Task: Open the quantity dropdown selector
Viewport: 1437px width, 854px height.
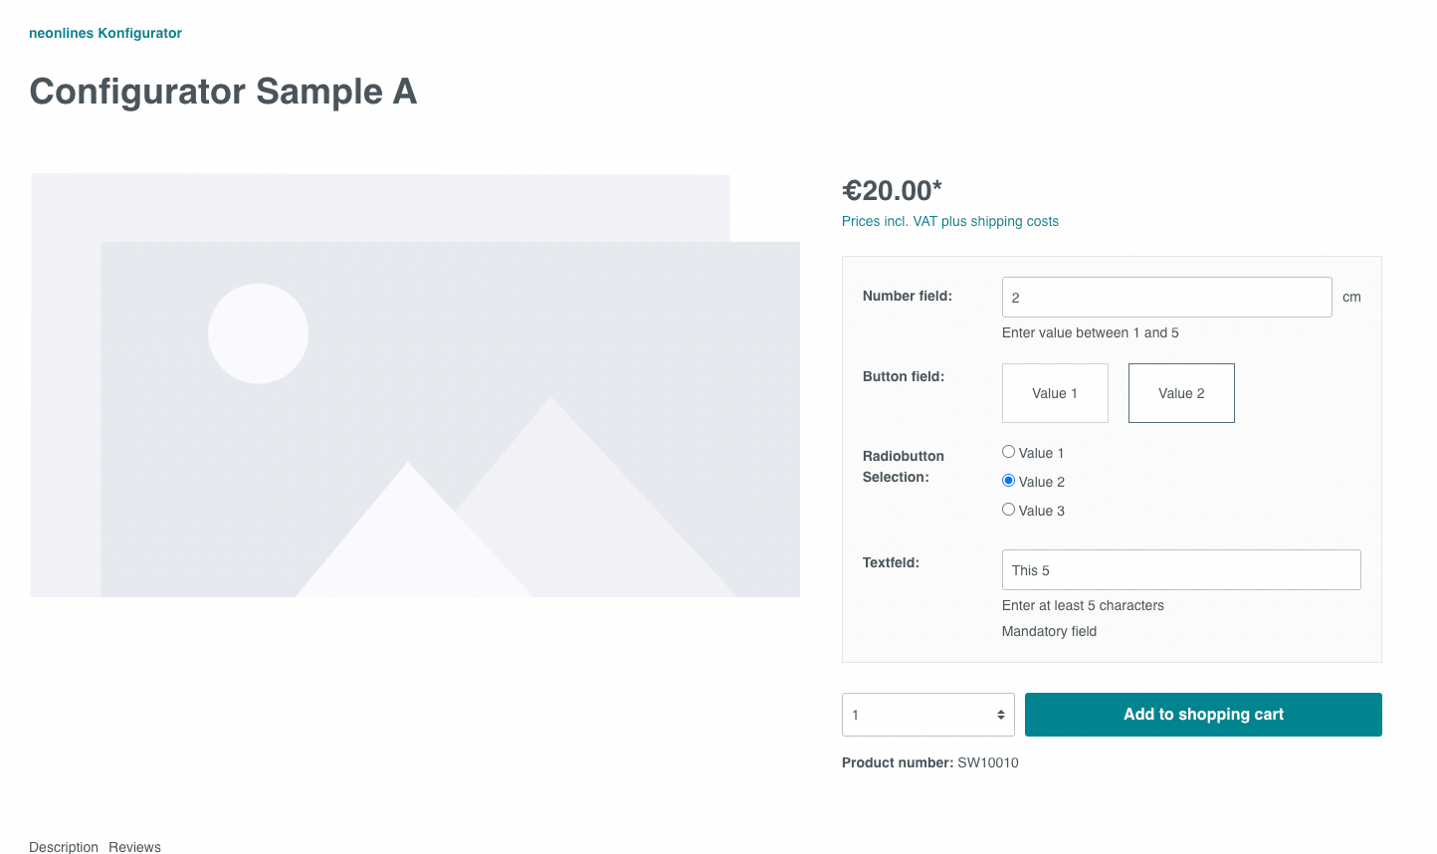Action: tap(927, 715)
